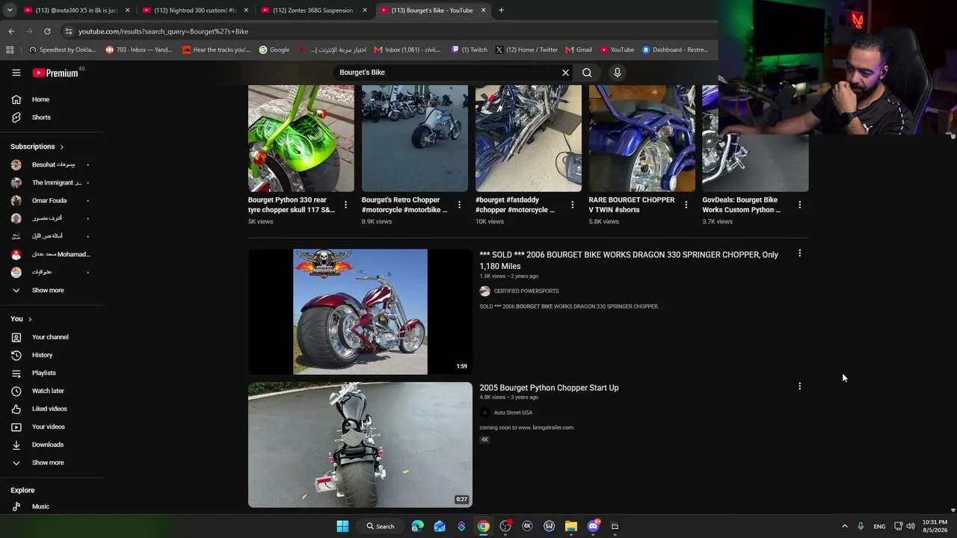This screenshot has height=538, width=957.
Task: Open the Twitch bookmark
Action: pyautogui.click(x=470, y=50)
